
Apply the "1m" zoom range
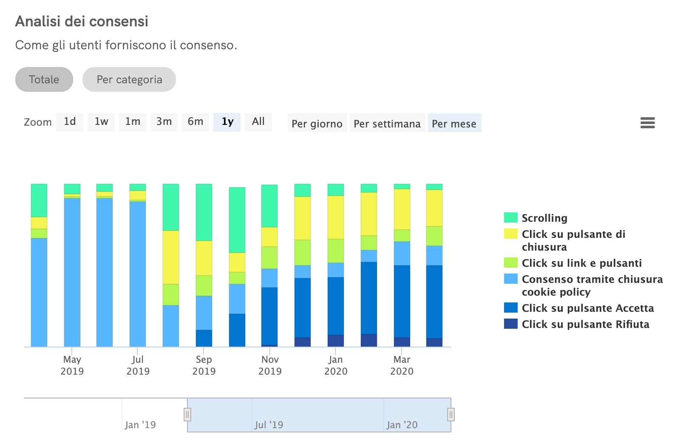coord(132,122)
